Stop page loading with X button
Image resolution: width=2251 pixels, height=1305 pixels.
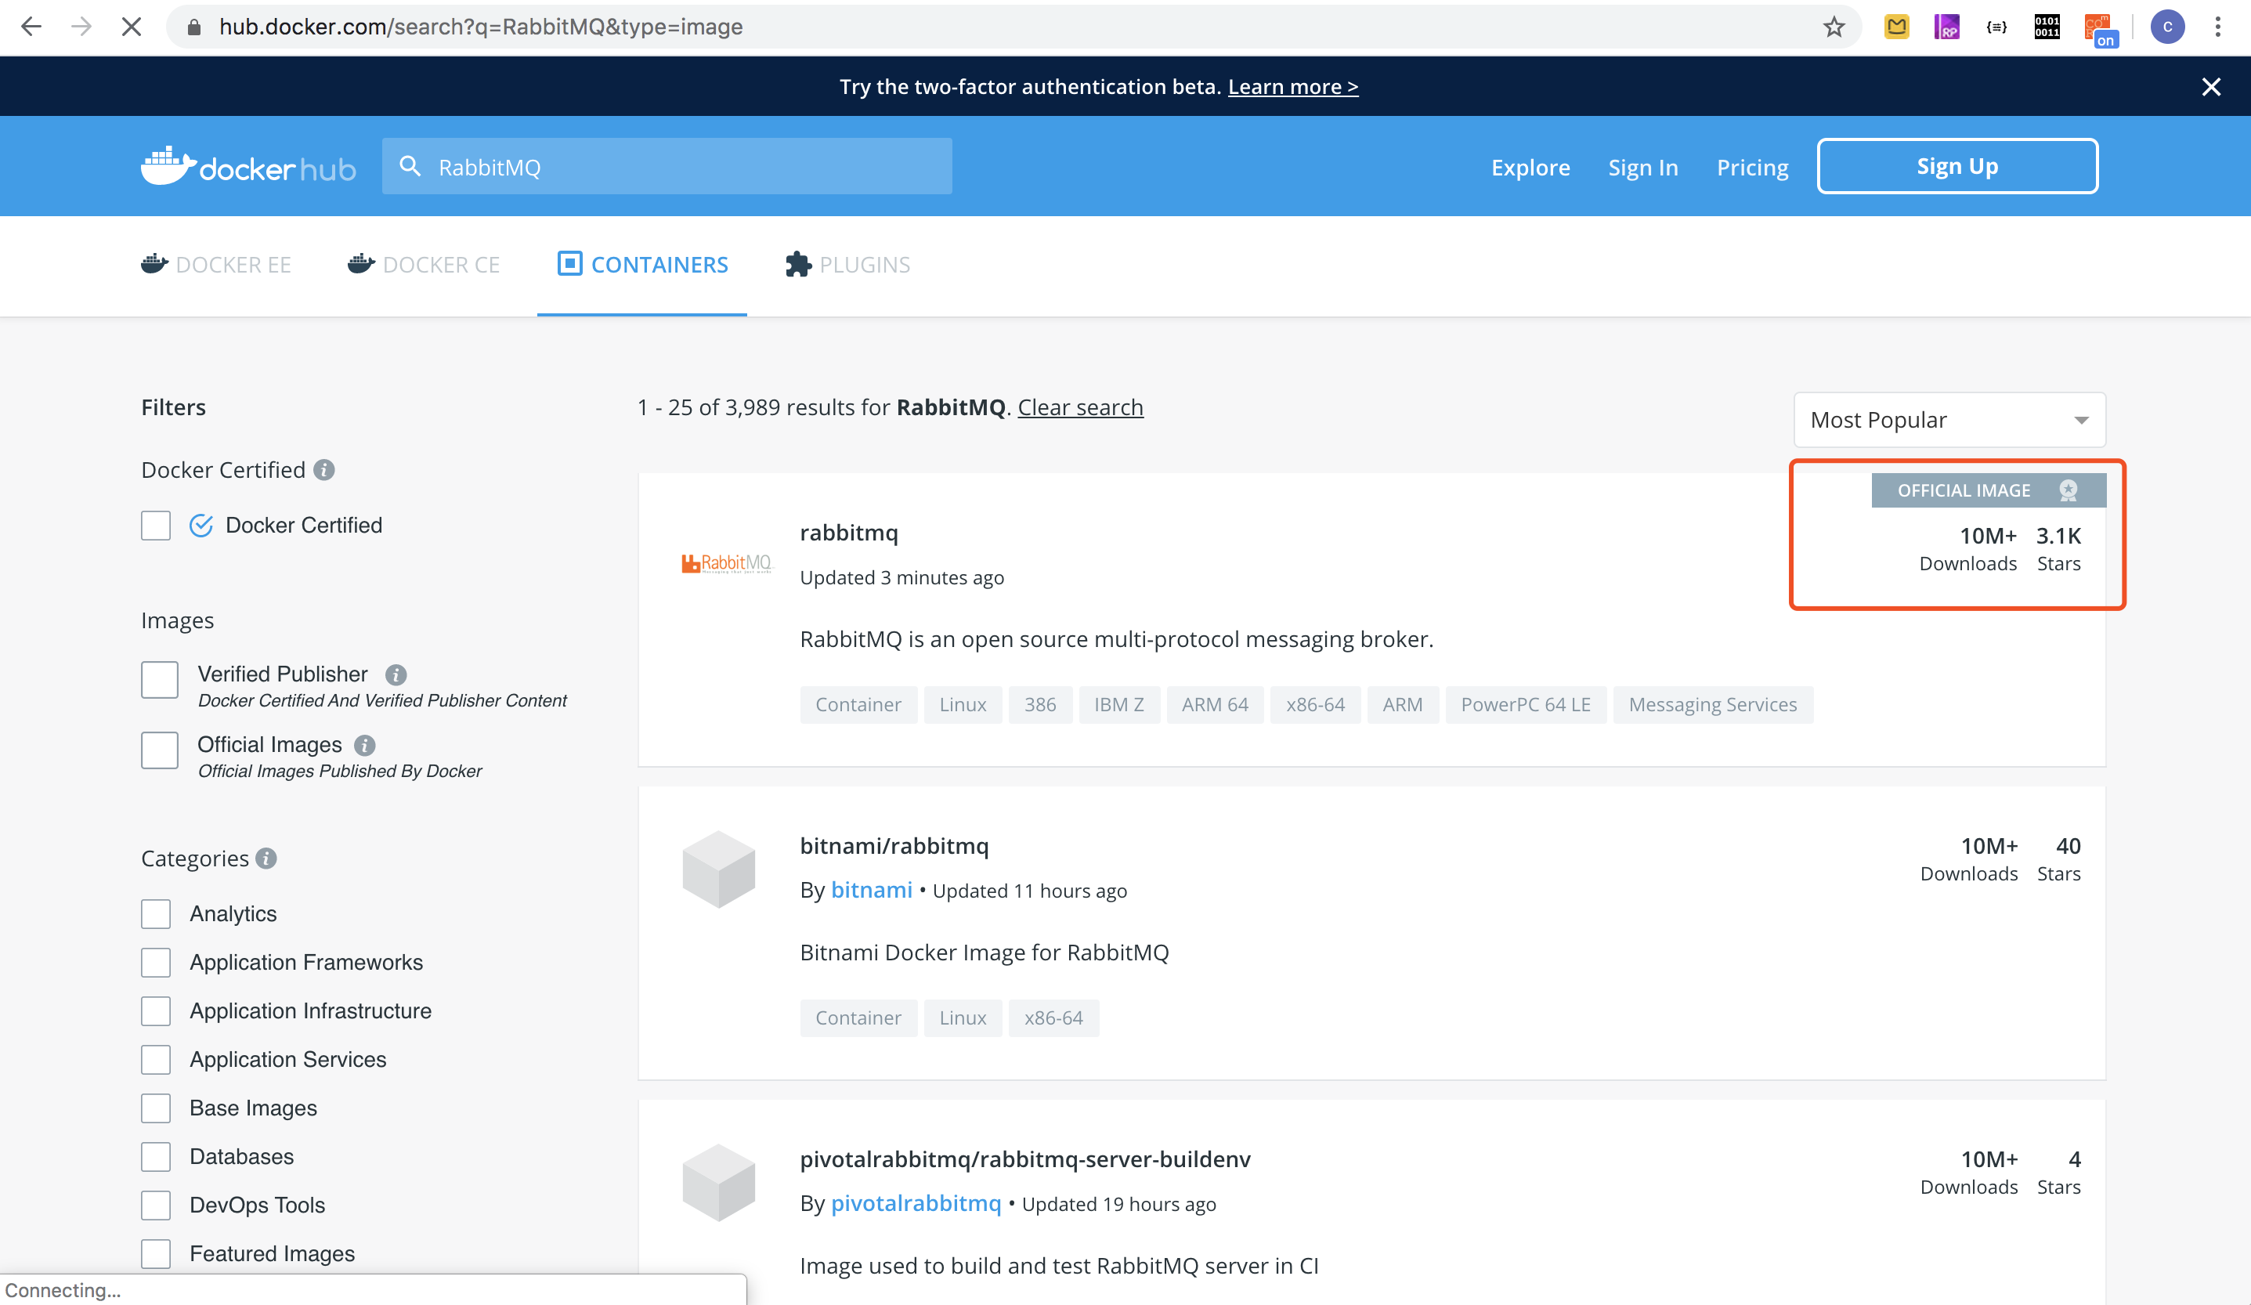coord(132,27)
